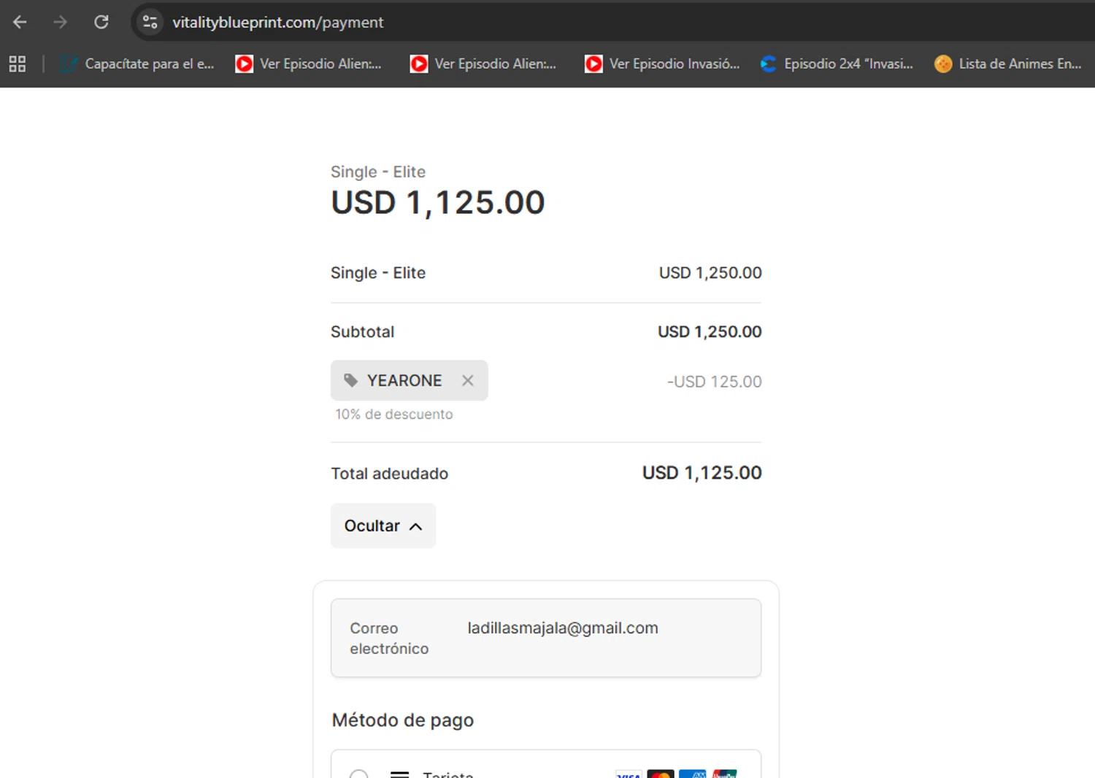Image resolution: width=1095 pixels, height=778 pixels.
Task: Open the 'Capacítate para el e...' bookmark
Action: pos(137,63)
